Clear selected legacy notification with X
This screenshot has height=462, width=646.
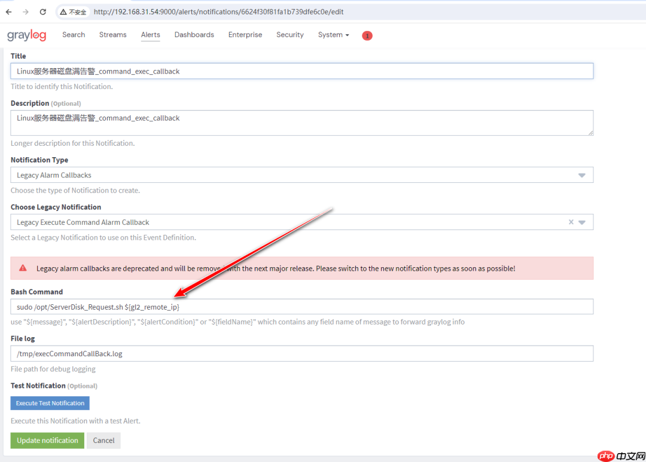click(571, 222)
